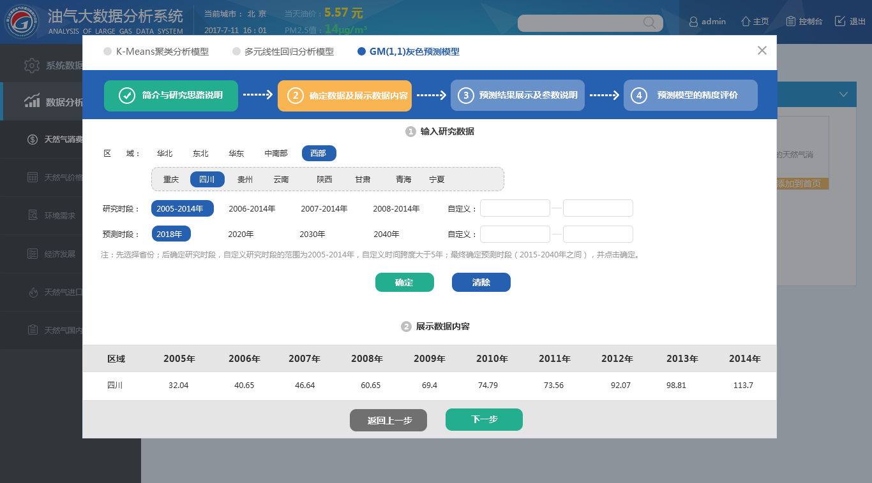Click the 天然气价格 calendar icon
This screenshot has height=483, width=872.
point(33,178)
